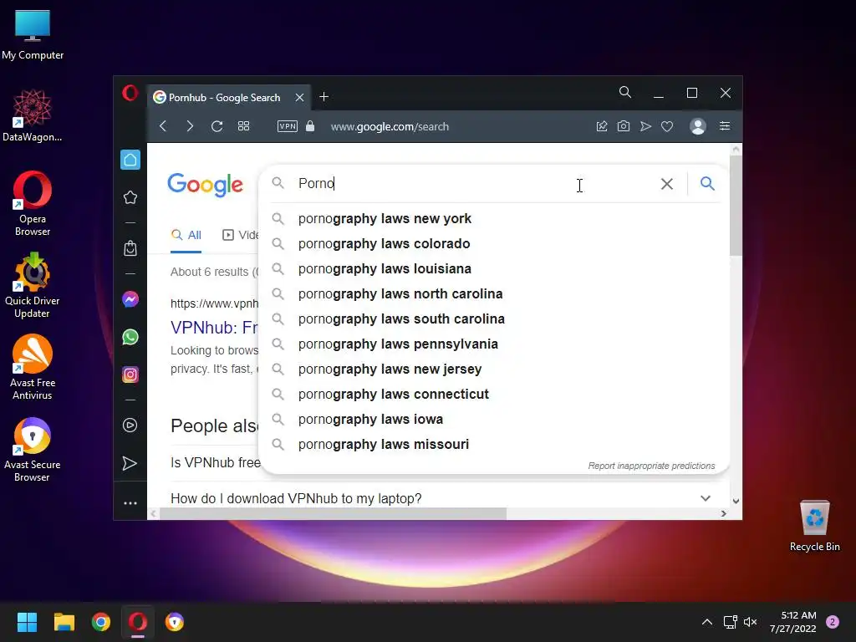Viewport: 856px width, 642px height.
Task: Click the muted volume tray icon
Action: (x=751, y=622)
